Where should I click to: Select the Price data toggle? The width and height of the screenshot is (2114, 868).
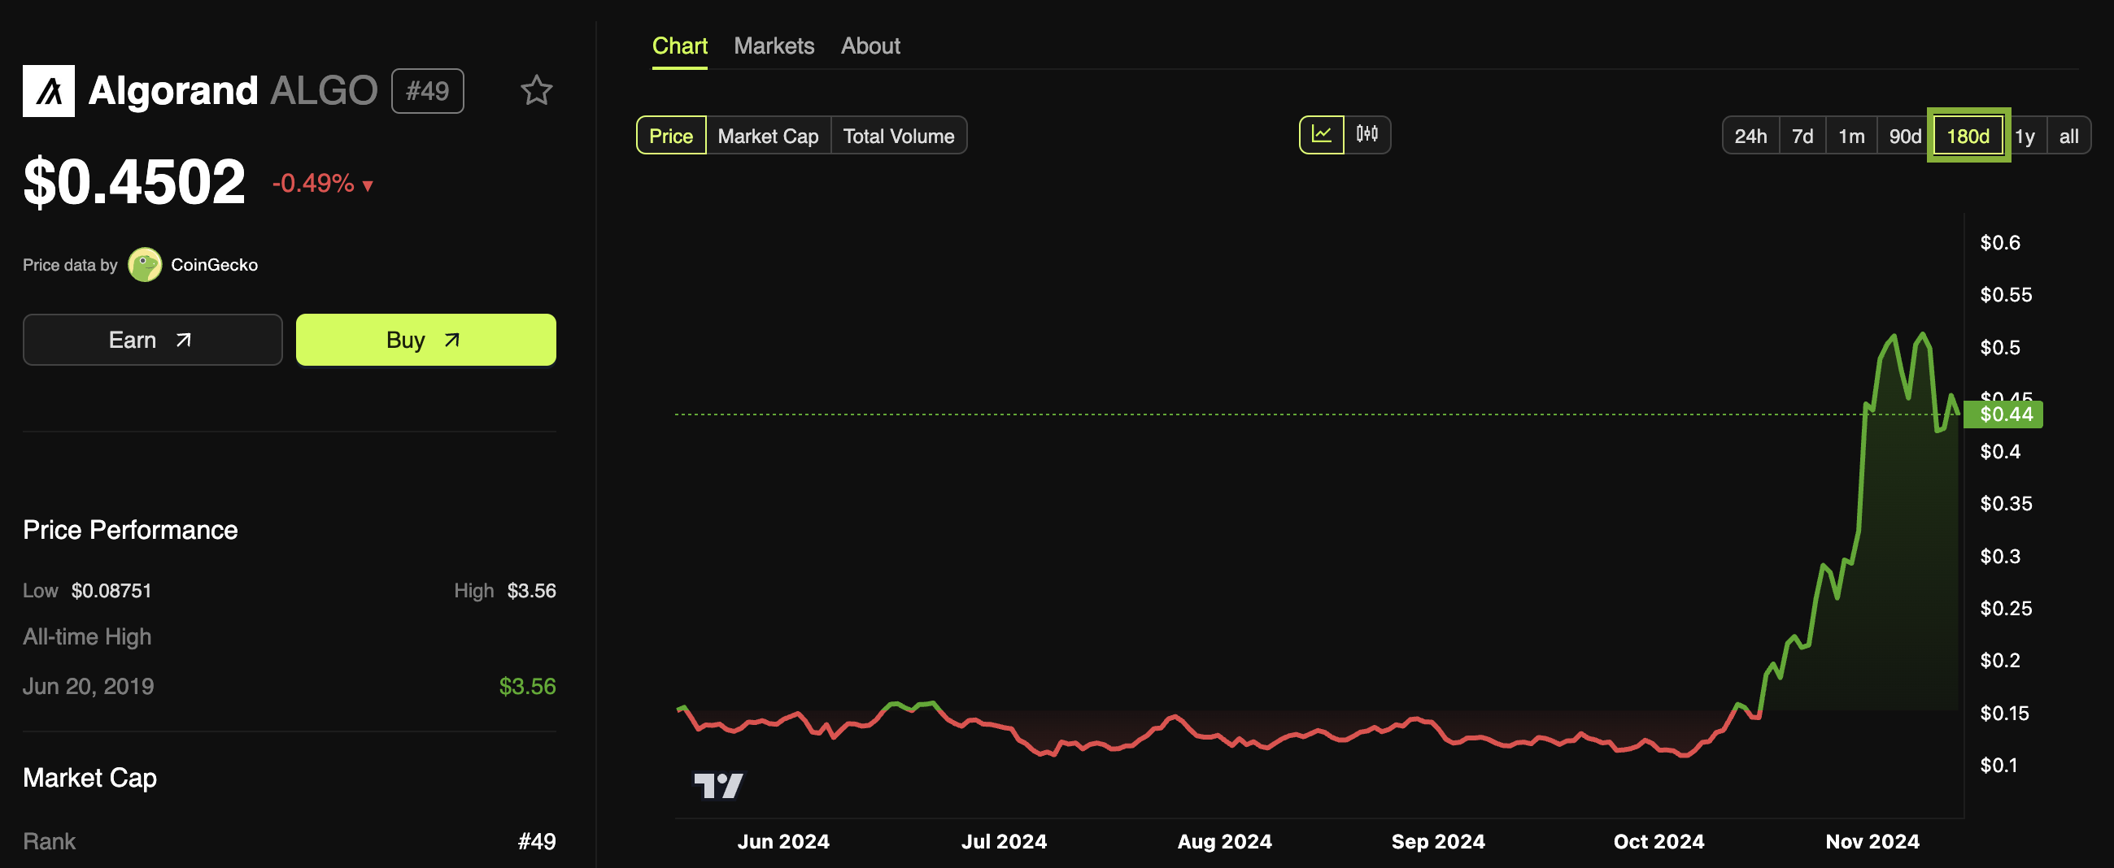pyautogui.click(x=670, y=136)
